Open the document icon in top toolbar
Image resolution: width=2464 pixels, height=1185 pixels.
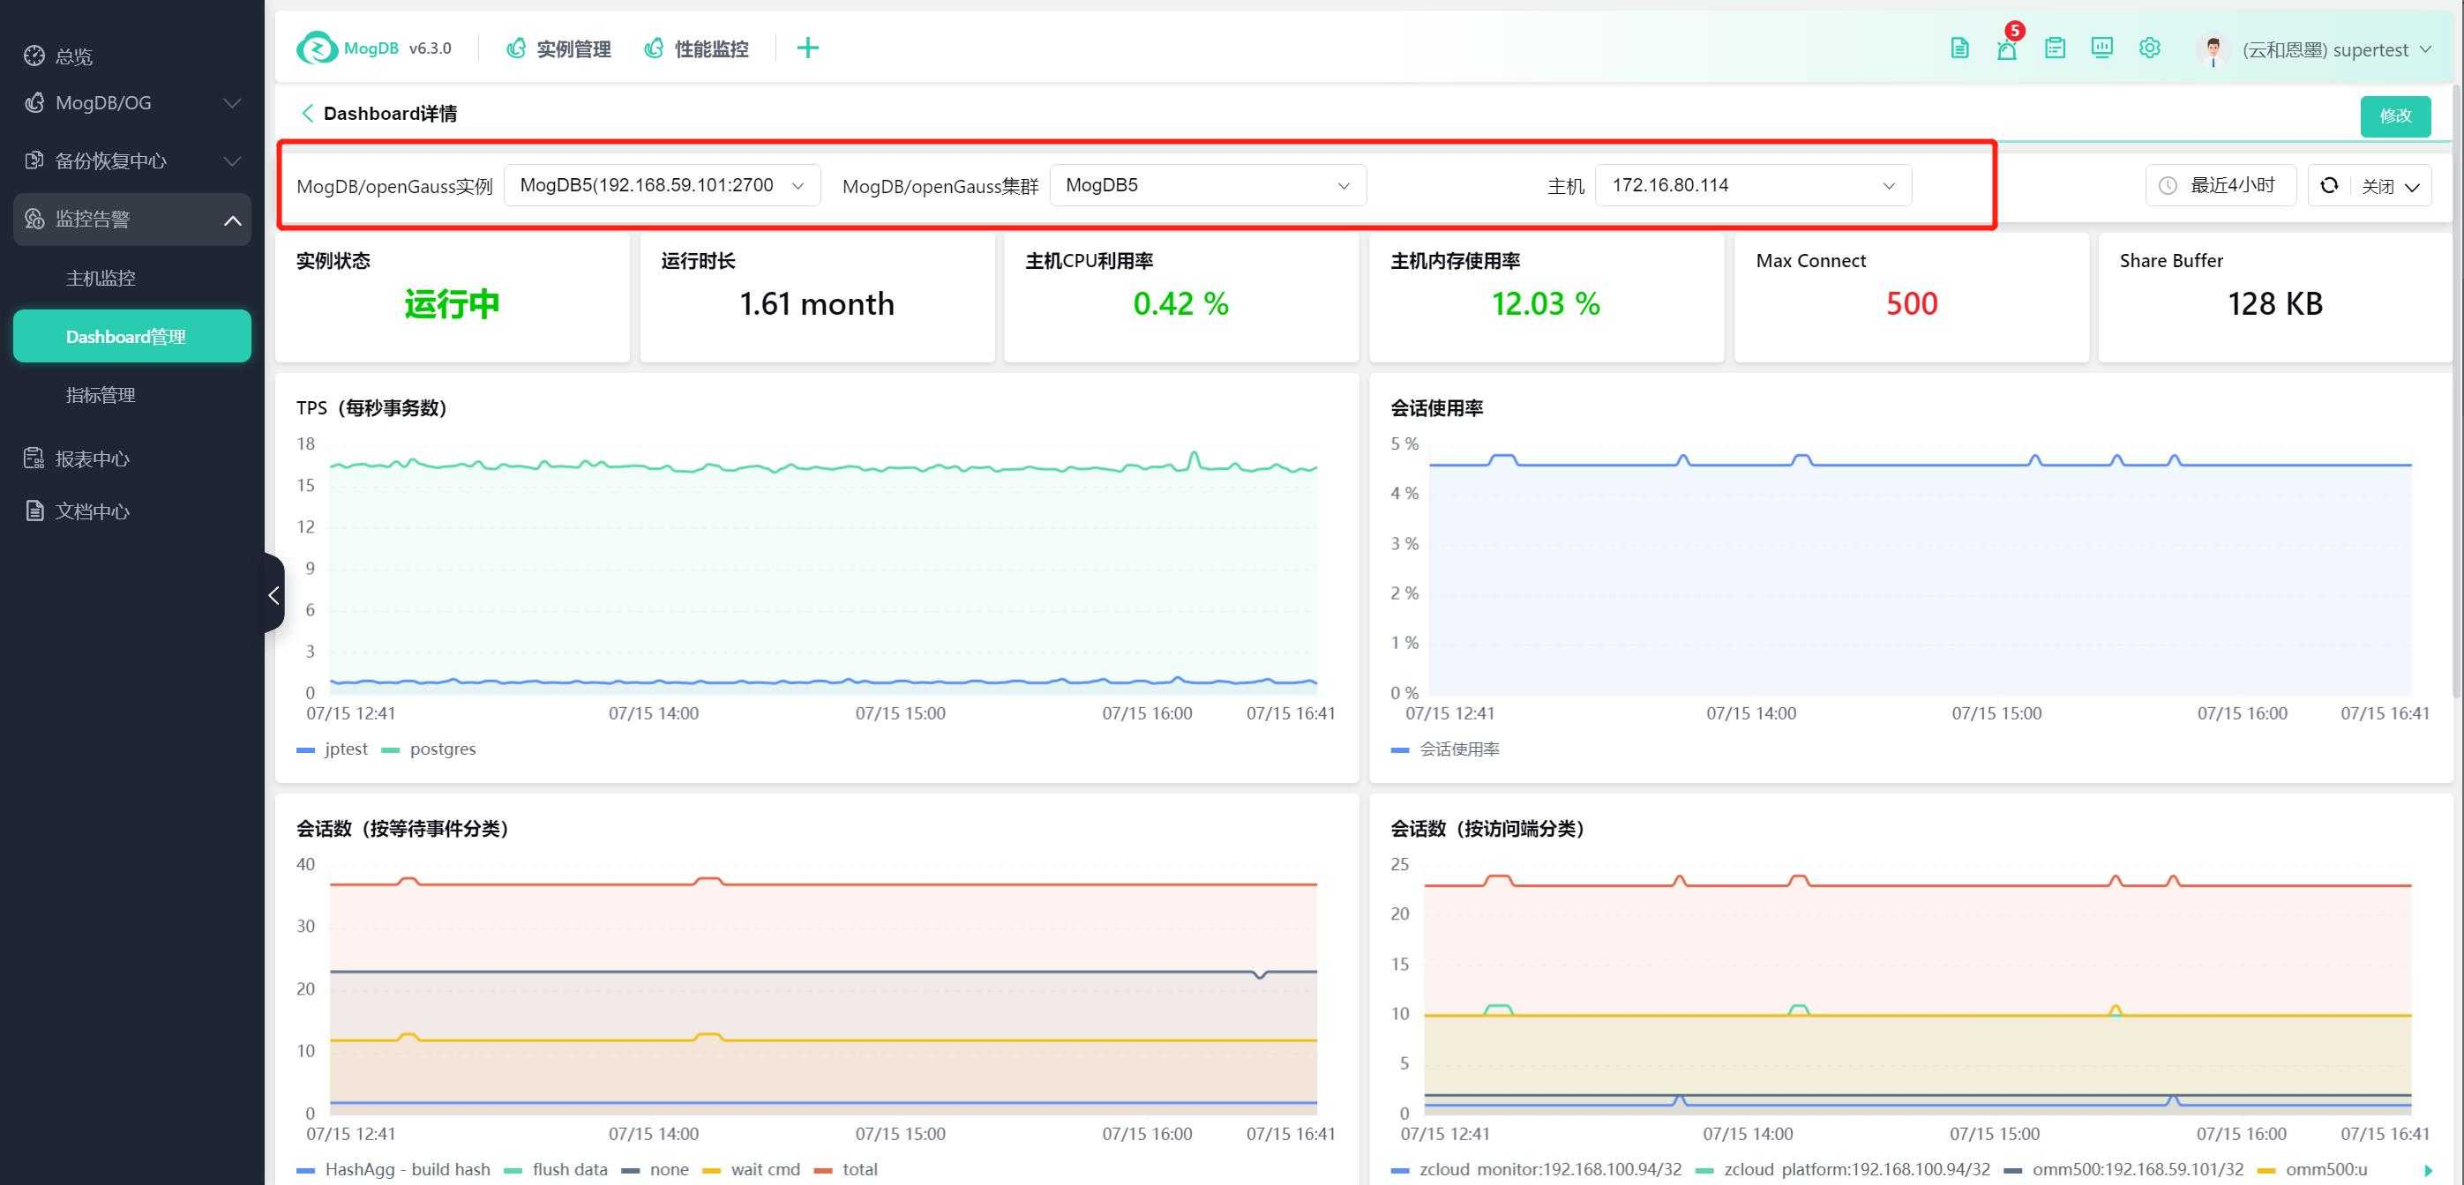pyautogui.click(x=1959, y=48)
